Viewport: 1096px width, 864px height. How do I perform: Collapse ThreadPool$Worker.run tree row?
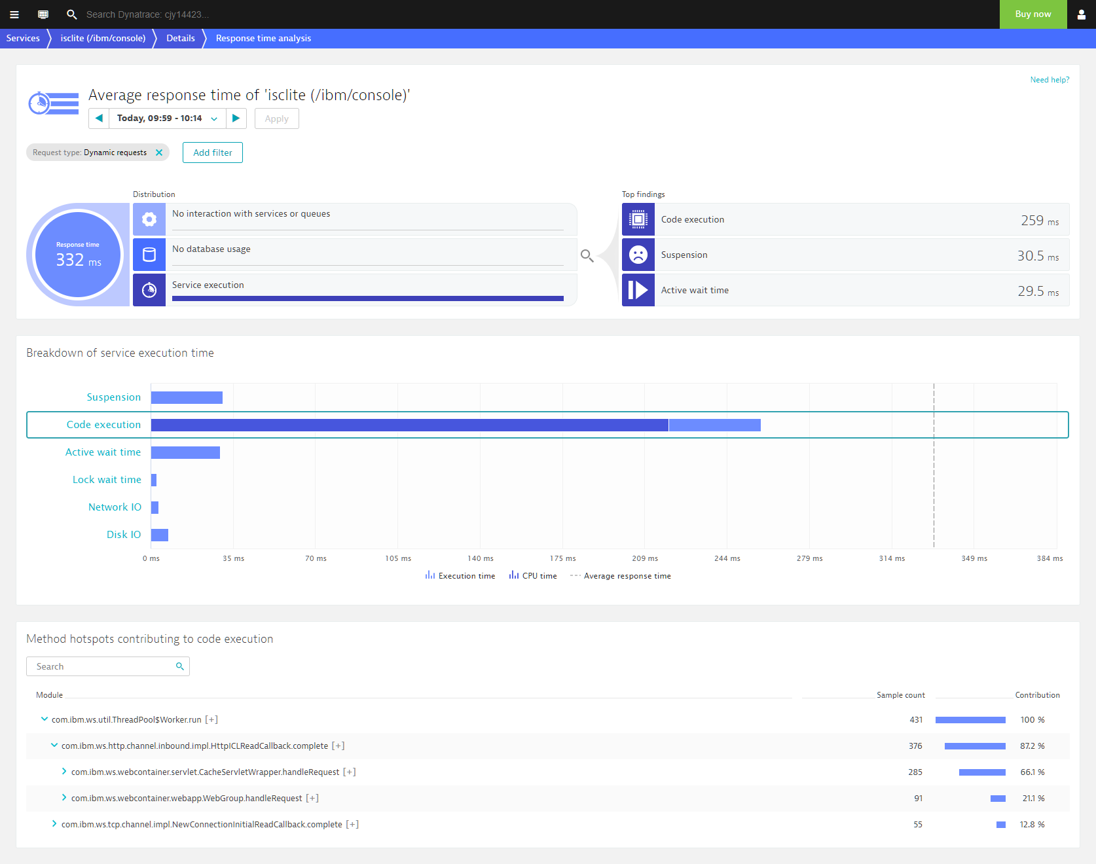point(45,719)
